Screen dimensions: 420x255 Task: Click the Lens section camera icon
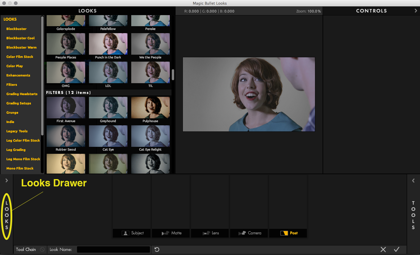[x=206, y=233]
